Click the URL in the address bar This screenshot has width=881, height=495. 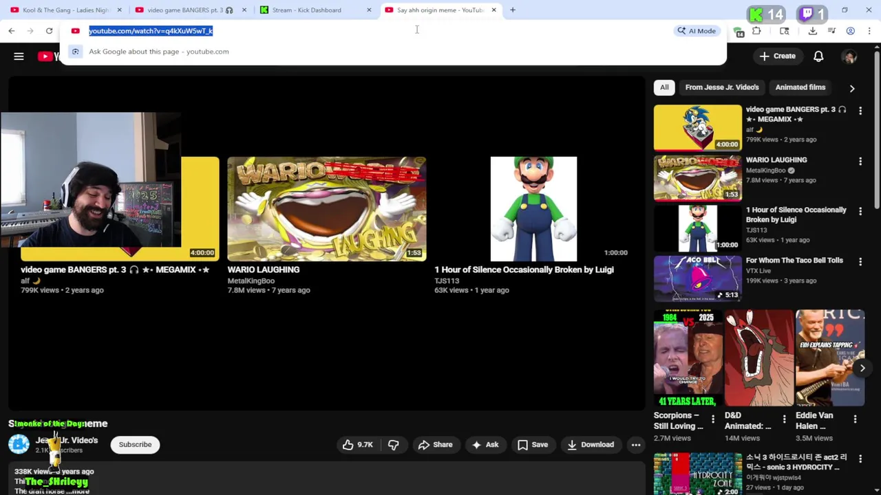click(151, 31)
